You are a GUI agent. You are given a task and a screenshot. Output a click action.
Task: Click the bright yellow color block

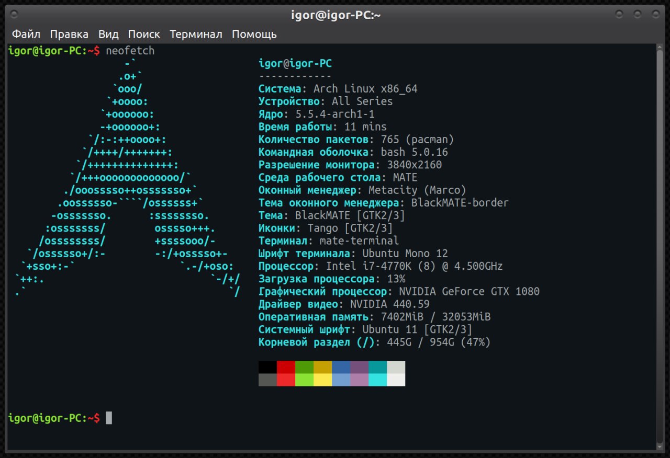[x=322, y=380]
